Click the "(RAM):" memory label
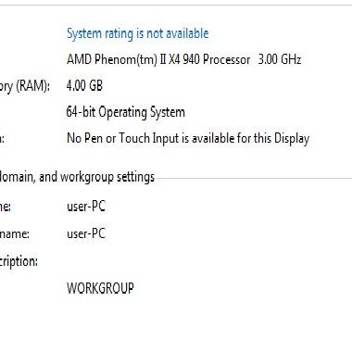This screenshot has width=352, height=352. 32,86
